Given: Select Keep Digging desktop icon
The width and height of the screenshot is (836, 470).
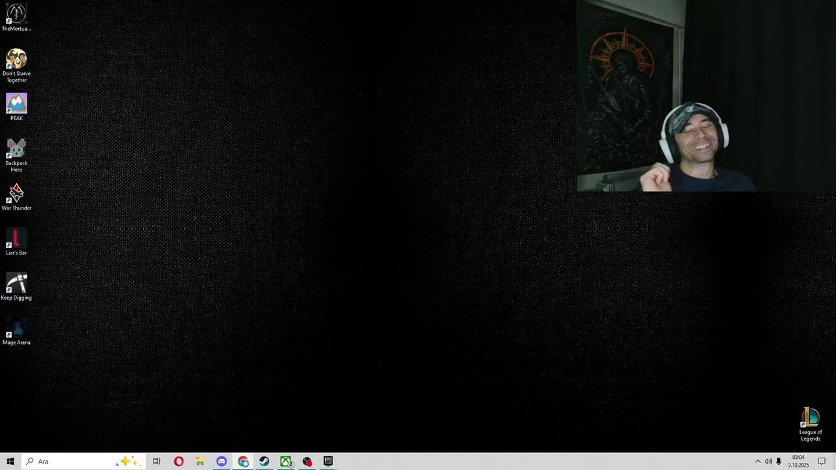Looking at the screenshot, I should (x=16, y=287).
